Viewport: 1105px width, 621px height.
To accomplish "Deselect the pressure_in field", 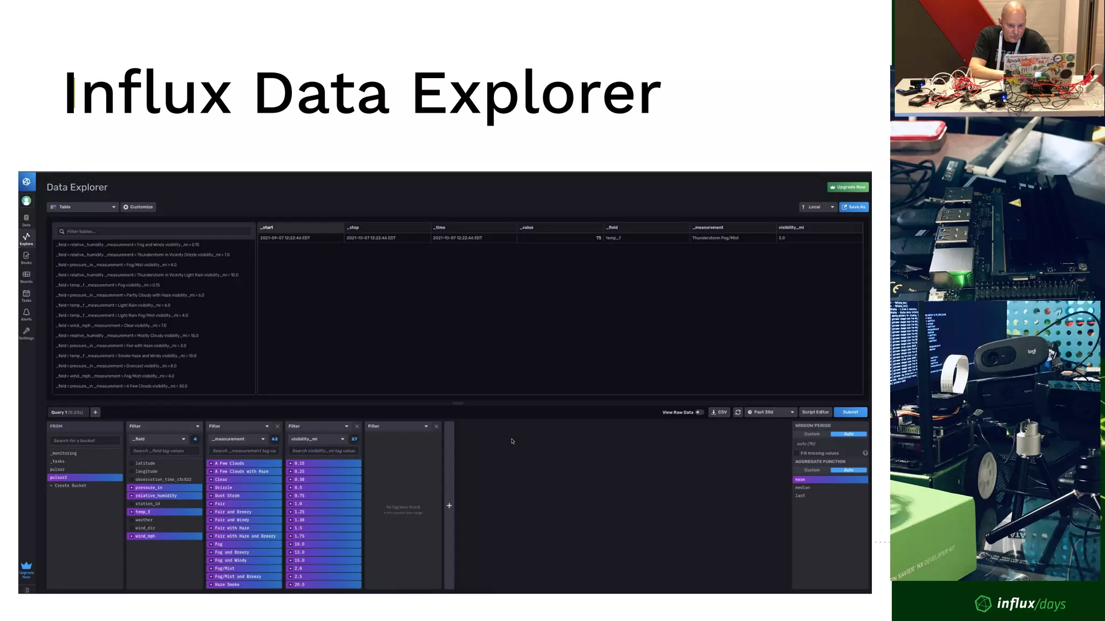I will click(x=165, y=487).
